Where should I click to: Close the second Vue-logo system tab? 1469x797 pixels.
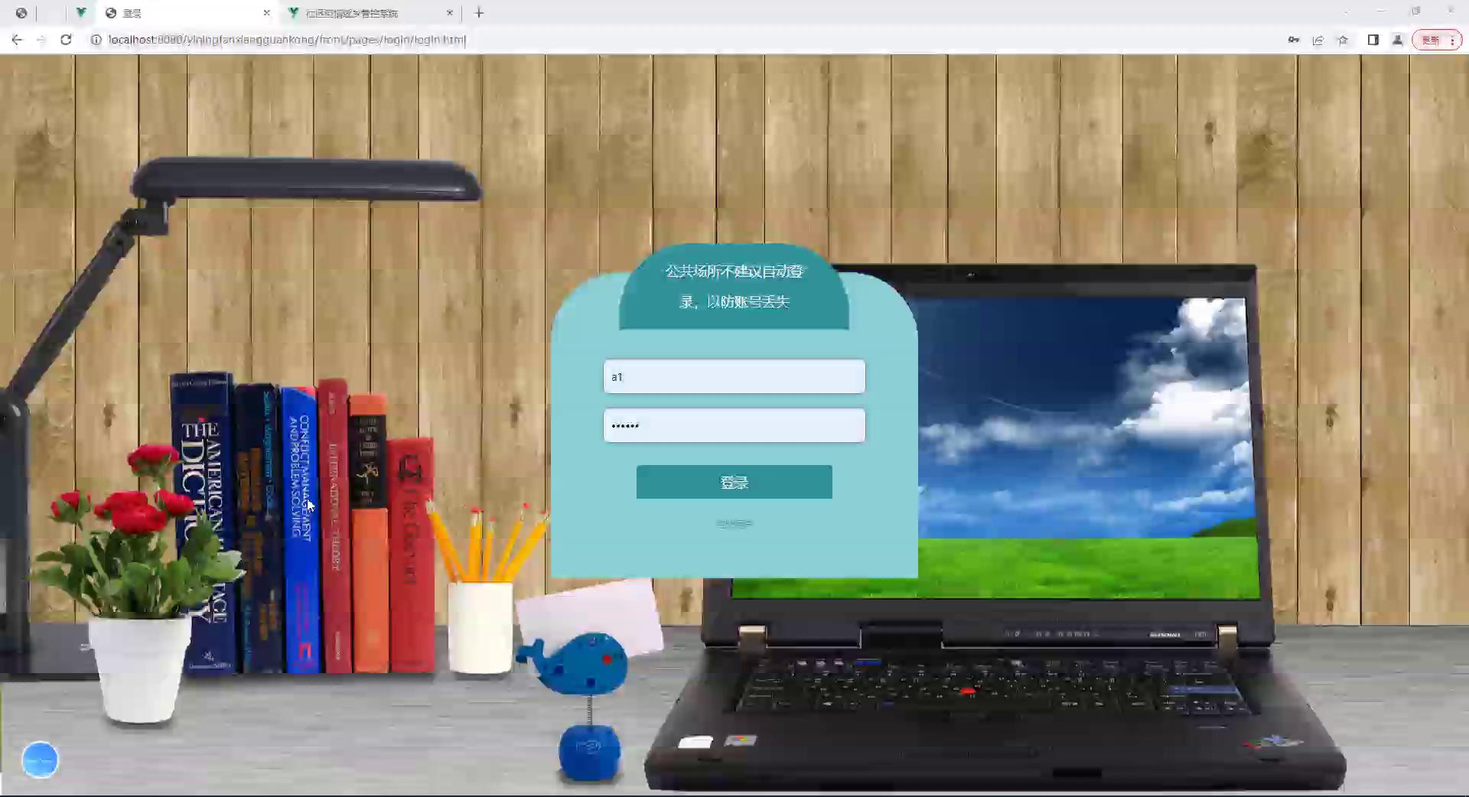click(450, 13)
